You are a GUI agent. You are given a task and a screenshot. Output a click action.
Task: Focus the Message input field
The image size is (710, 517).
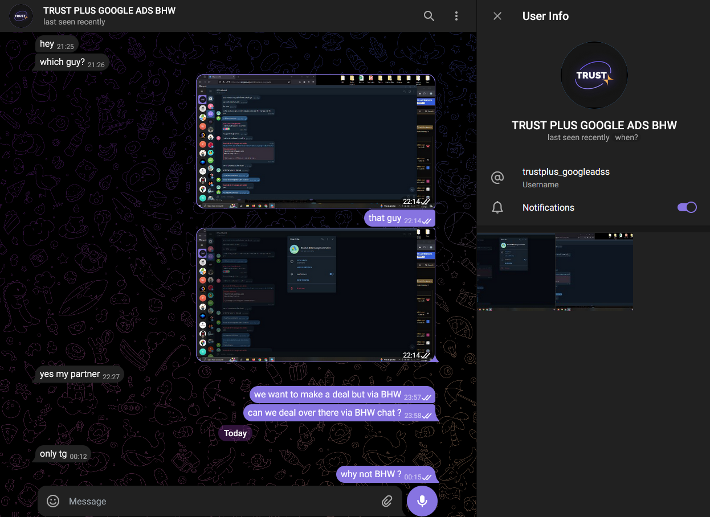point(219,501)
